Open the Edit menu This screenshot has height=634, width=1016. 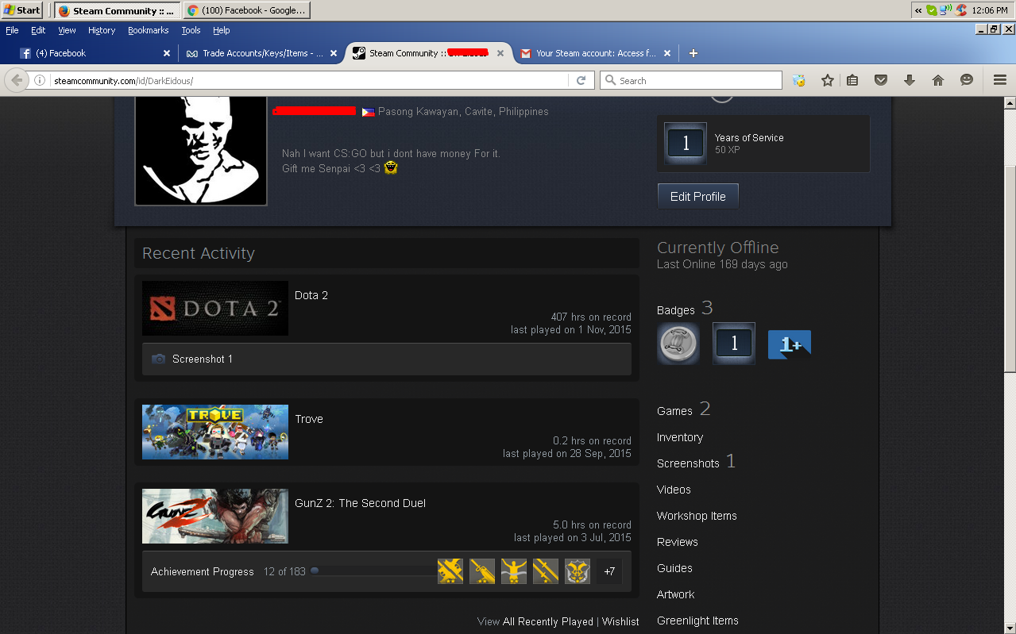pyautogui.click(x=38, y=30)
